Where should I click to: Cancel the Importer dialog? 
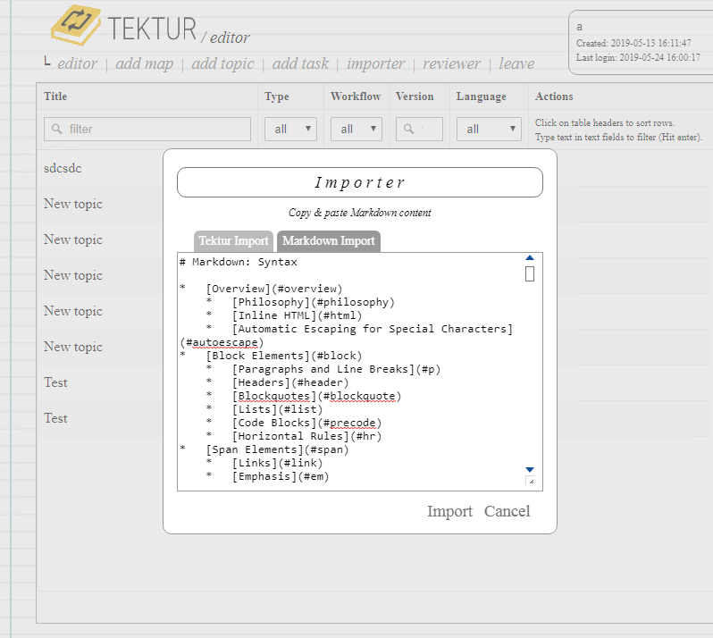507,511
